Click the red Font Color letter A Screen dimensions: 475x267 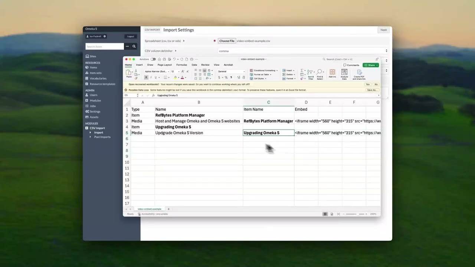[182, 78]
